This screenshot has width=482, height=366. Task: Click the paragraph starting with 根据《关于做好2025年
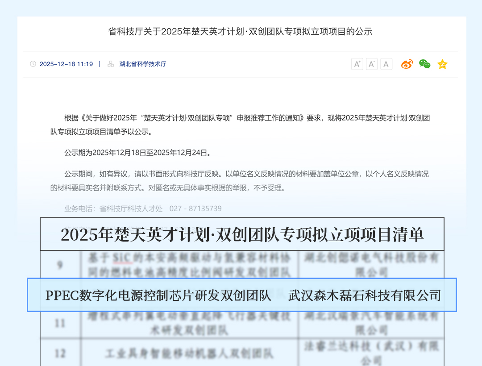coord(240,125)
